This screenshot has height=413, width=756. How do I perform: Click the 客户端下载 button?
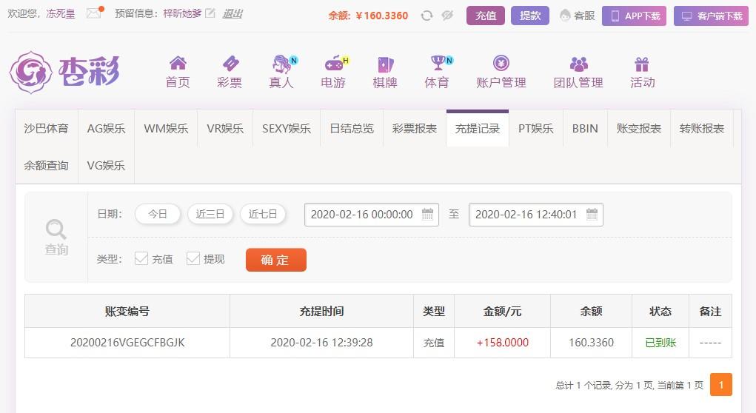[x=711, y=16]
